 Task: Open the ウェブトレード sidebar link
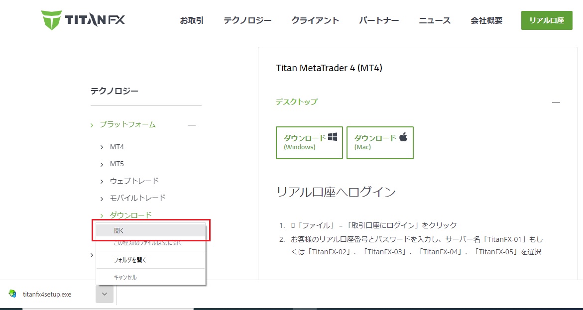pos(134,181)
